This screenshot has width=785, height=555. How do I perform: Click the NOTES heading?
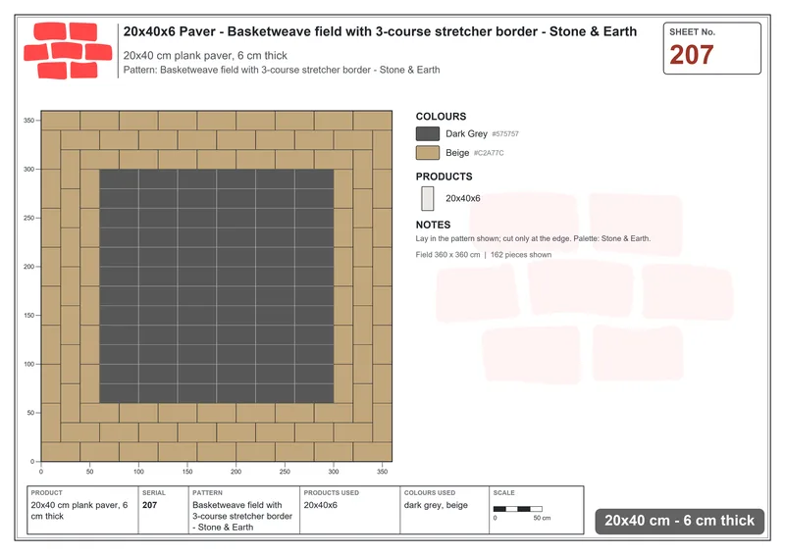433,225
